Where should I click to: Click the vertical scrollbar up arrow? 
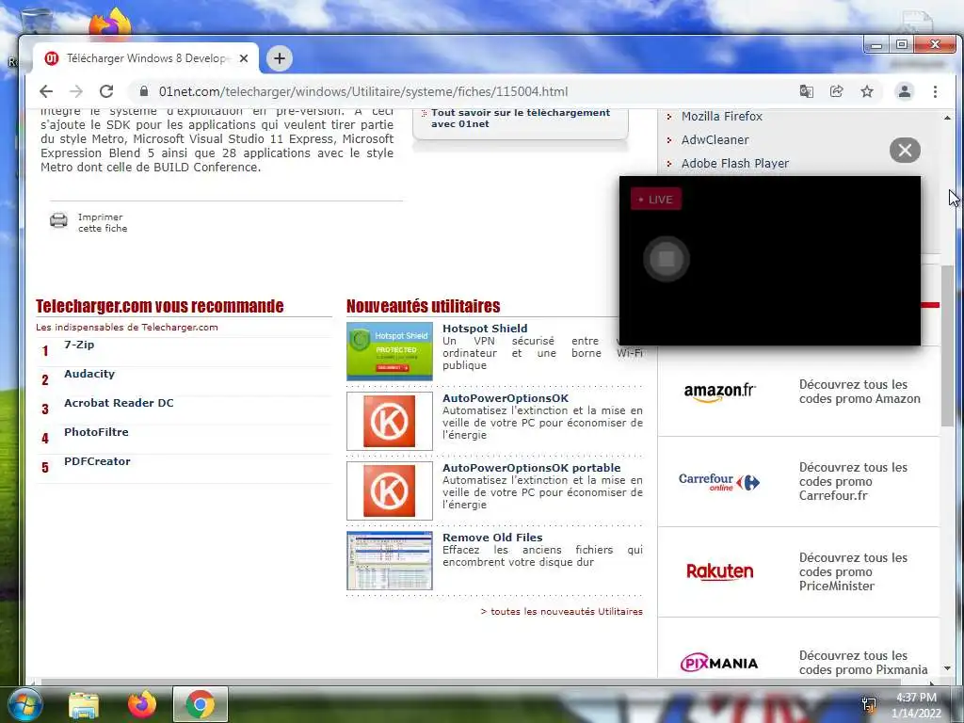click(947, 117)
